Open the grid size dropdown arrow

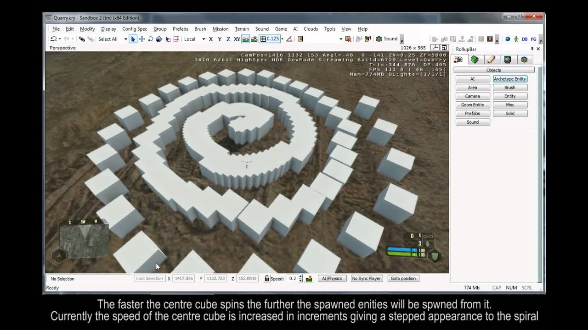282,39
